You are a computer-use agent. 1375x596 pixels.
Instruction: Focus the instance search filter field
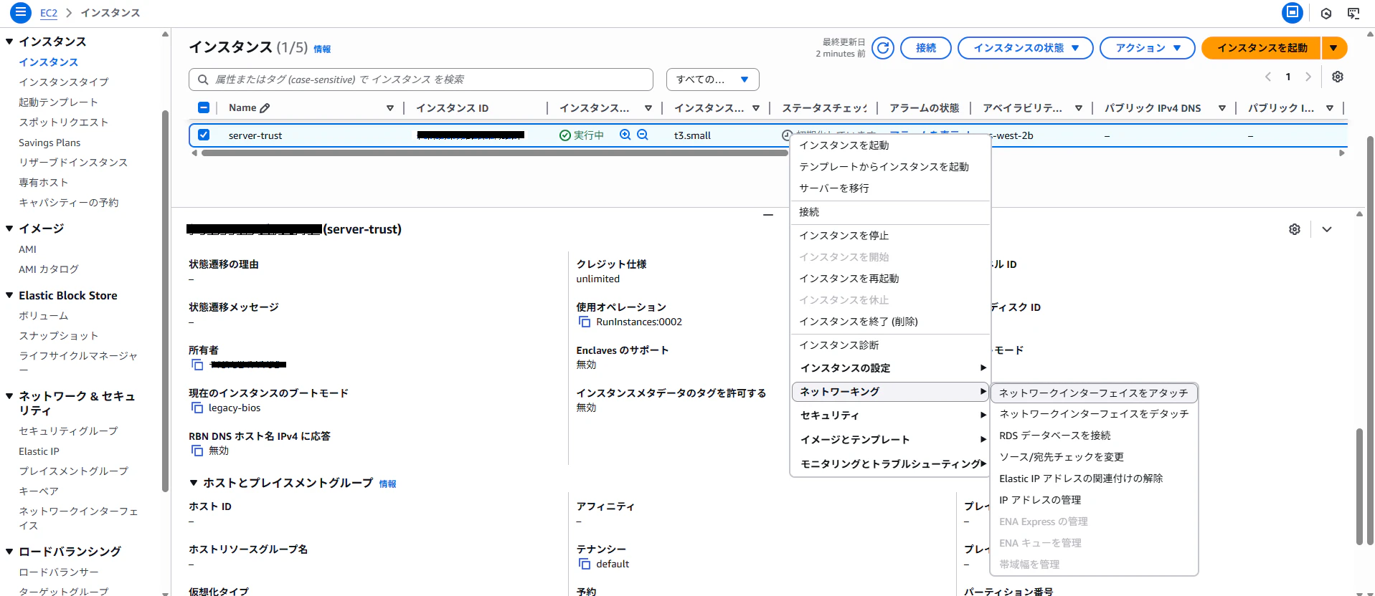[x=421, y=80]
